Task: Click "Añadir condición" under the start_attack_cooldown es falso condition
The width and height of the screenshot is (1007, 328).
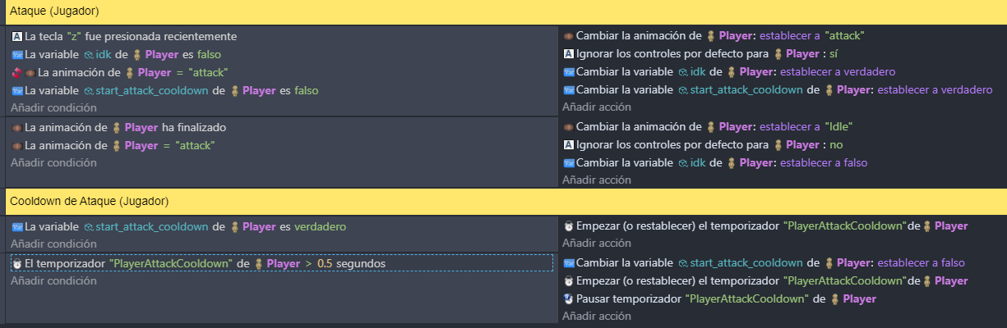Action: (53, 107)
